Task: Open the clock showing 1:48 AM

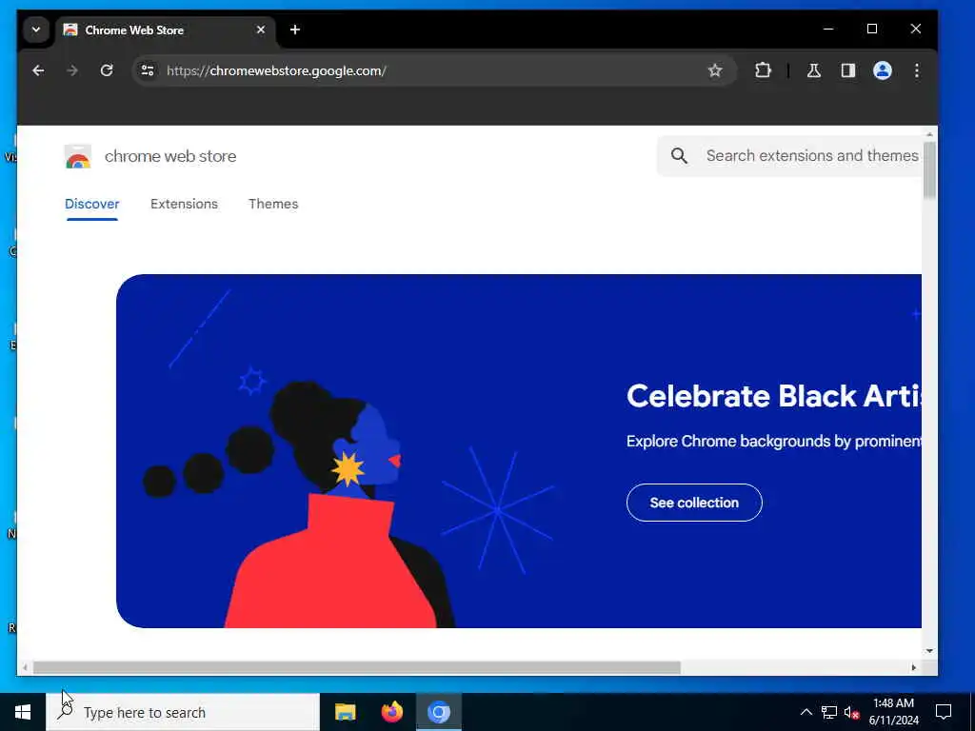Action: pos(893,712)
